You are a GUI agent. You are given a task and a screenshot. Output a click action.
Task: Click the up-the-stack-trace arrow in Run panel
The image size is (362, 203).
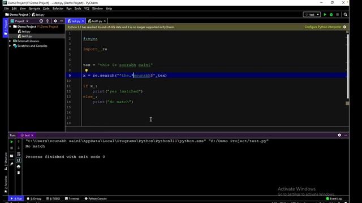(x=19, y=142)
